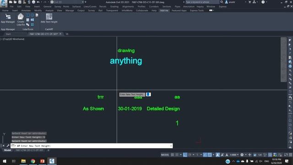
Task: Toggle the highlighted ortho mode button
Action: 185,155
